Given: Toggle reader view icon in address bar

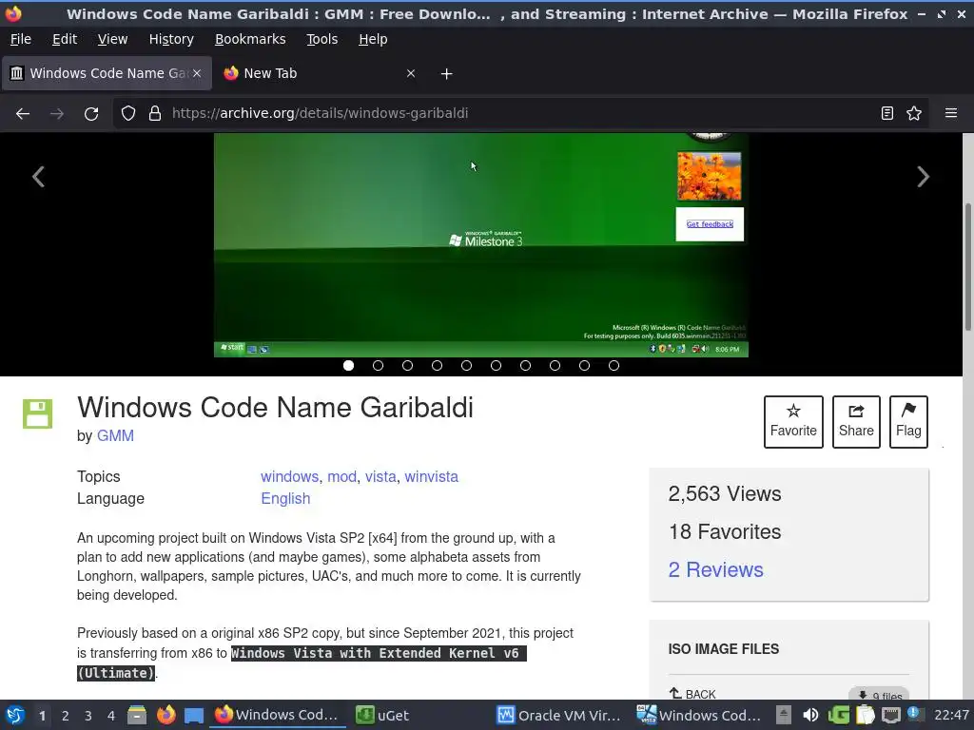Looking at the screenshot, I should click(x=887, y=113).
